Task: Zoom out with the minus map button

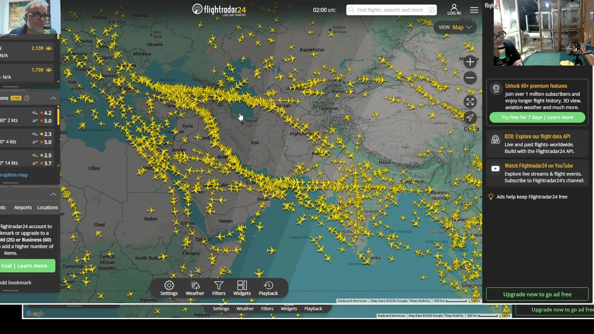Action: pos(470,77)
